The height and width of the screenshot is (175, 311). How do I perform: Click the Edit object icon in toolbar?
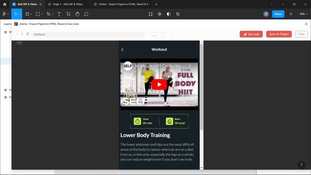[x=151, y=14]
